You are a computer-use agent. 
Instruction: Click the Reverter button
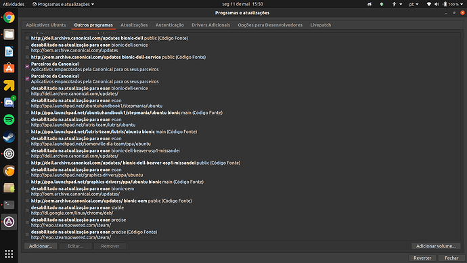click(x=422, y=258)
